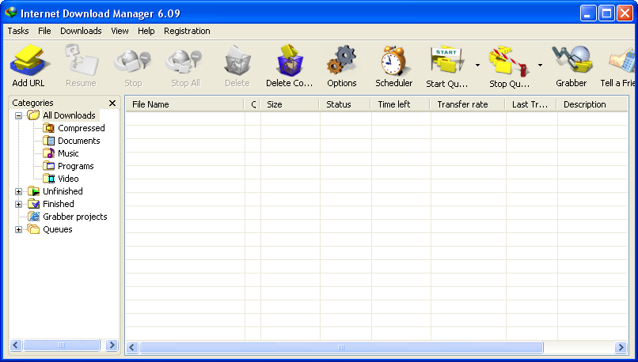Open the Help menu
The height and width of the screenshot is (362, 638).
[146, 31]
